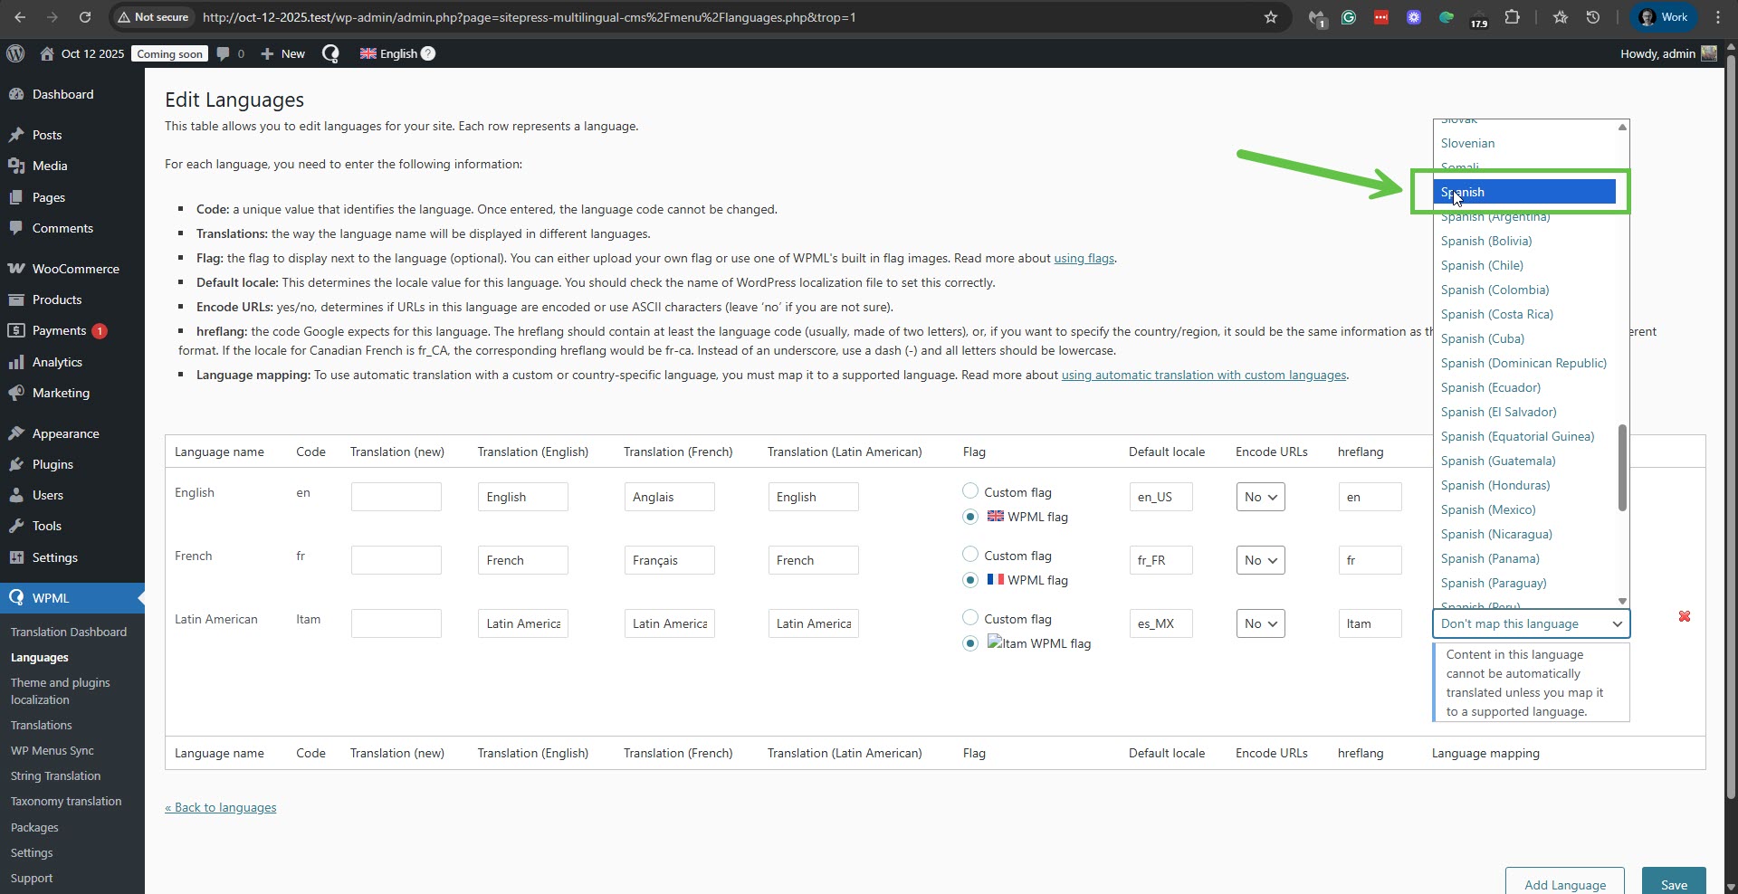Viewport: 1738px width, 894px height.
Task: Select Custom flag radio for English
Action: pos(970,491)
